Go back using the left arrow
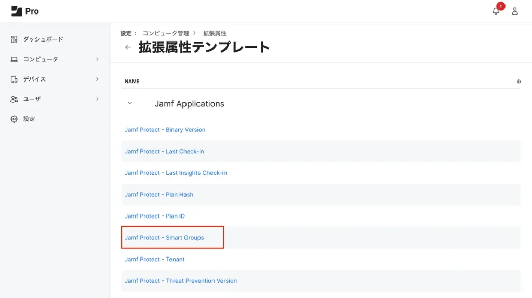Viewport: 532px width, 298px height. [x=128, y=47]
